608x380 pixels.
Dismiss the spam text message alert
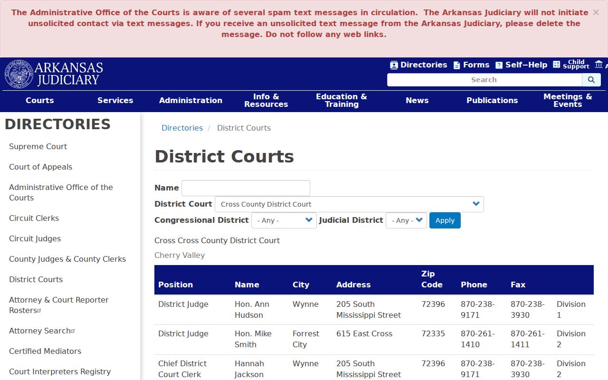[x=596, y=12]
